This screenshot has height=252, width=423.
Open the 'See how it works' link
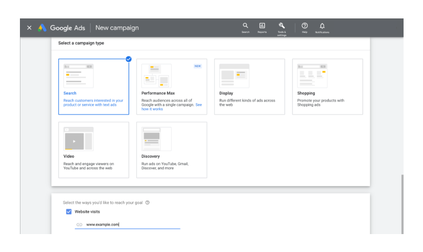tap(152, 109)
